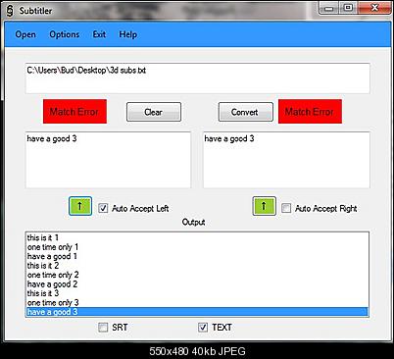394x359 pixels.
Task: Click highlighted output line 'have a good 3'
Action: pyautogui.click(x=197, y=312)
